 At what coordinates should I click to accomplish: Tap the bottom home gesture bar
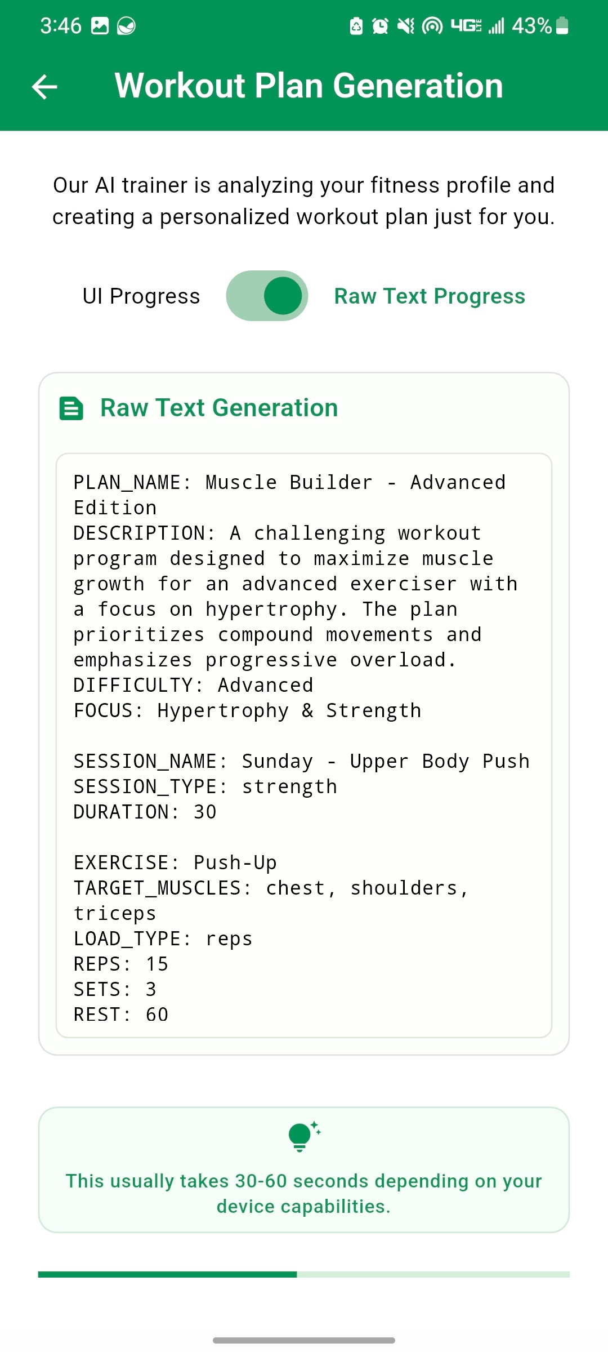click(304, 1340)
